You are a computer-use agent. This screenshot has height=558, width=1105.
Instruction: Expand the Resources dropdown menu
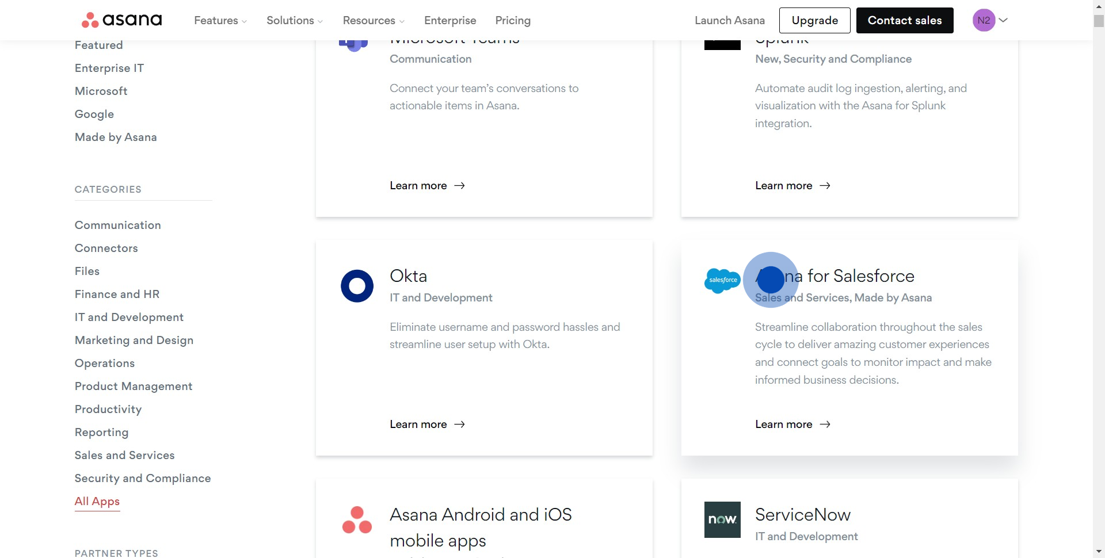tap(374, 21)
